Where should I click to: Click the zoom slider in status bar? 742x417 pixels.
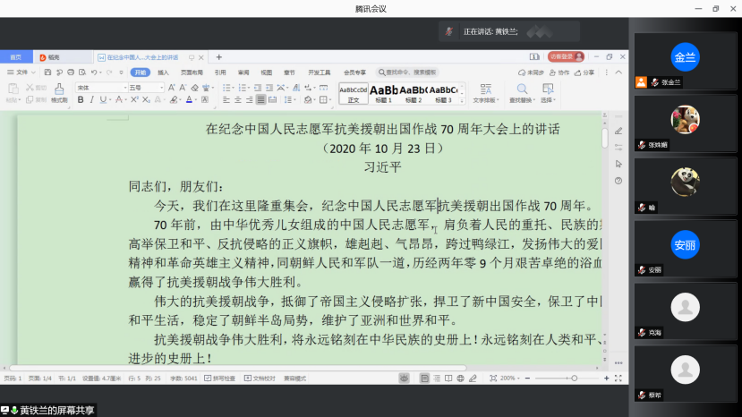point(573,379)
